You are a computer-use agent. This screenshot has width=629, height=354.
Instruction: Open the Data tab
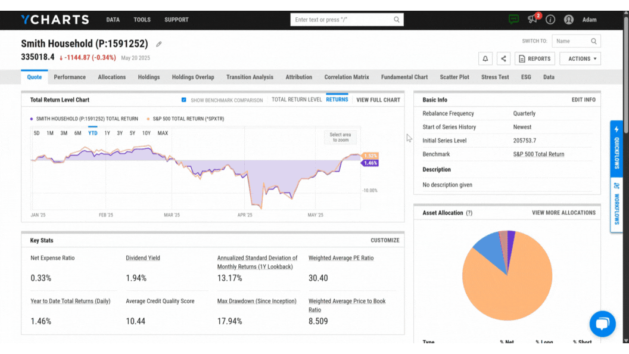(x=549, y=77)
